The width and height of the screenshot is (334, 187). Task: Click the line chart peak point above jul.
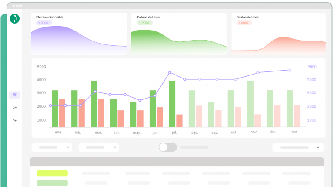pos(170,73)
